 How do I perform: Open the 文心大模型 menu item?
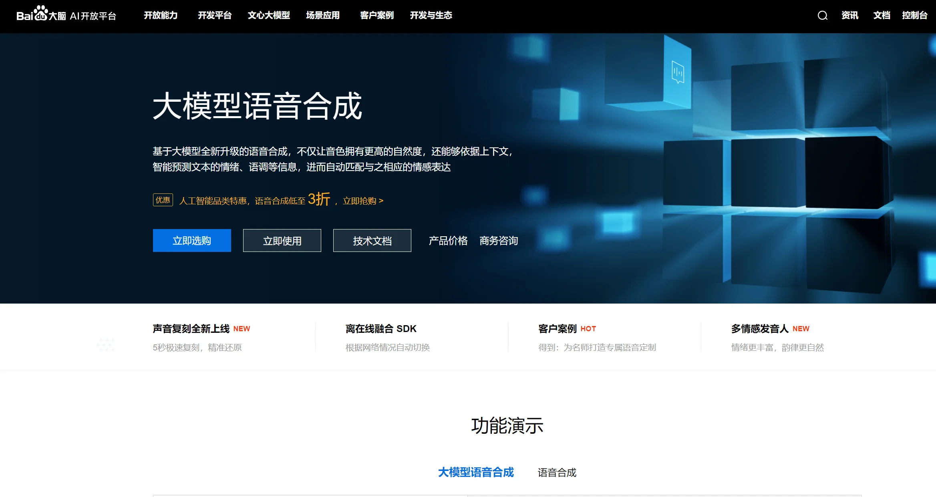click(x=269, y=16)
